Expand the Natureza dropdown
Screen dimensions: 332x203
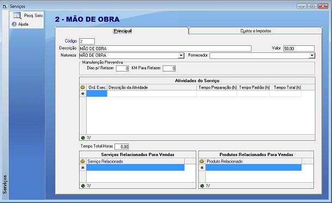(x=181, y=56)
